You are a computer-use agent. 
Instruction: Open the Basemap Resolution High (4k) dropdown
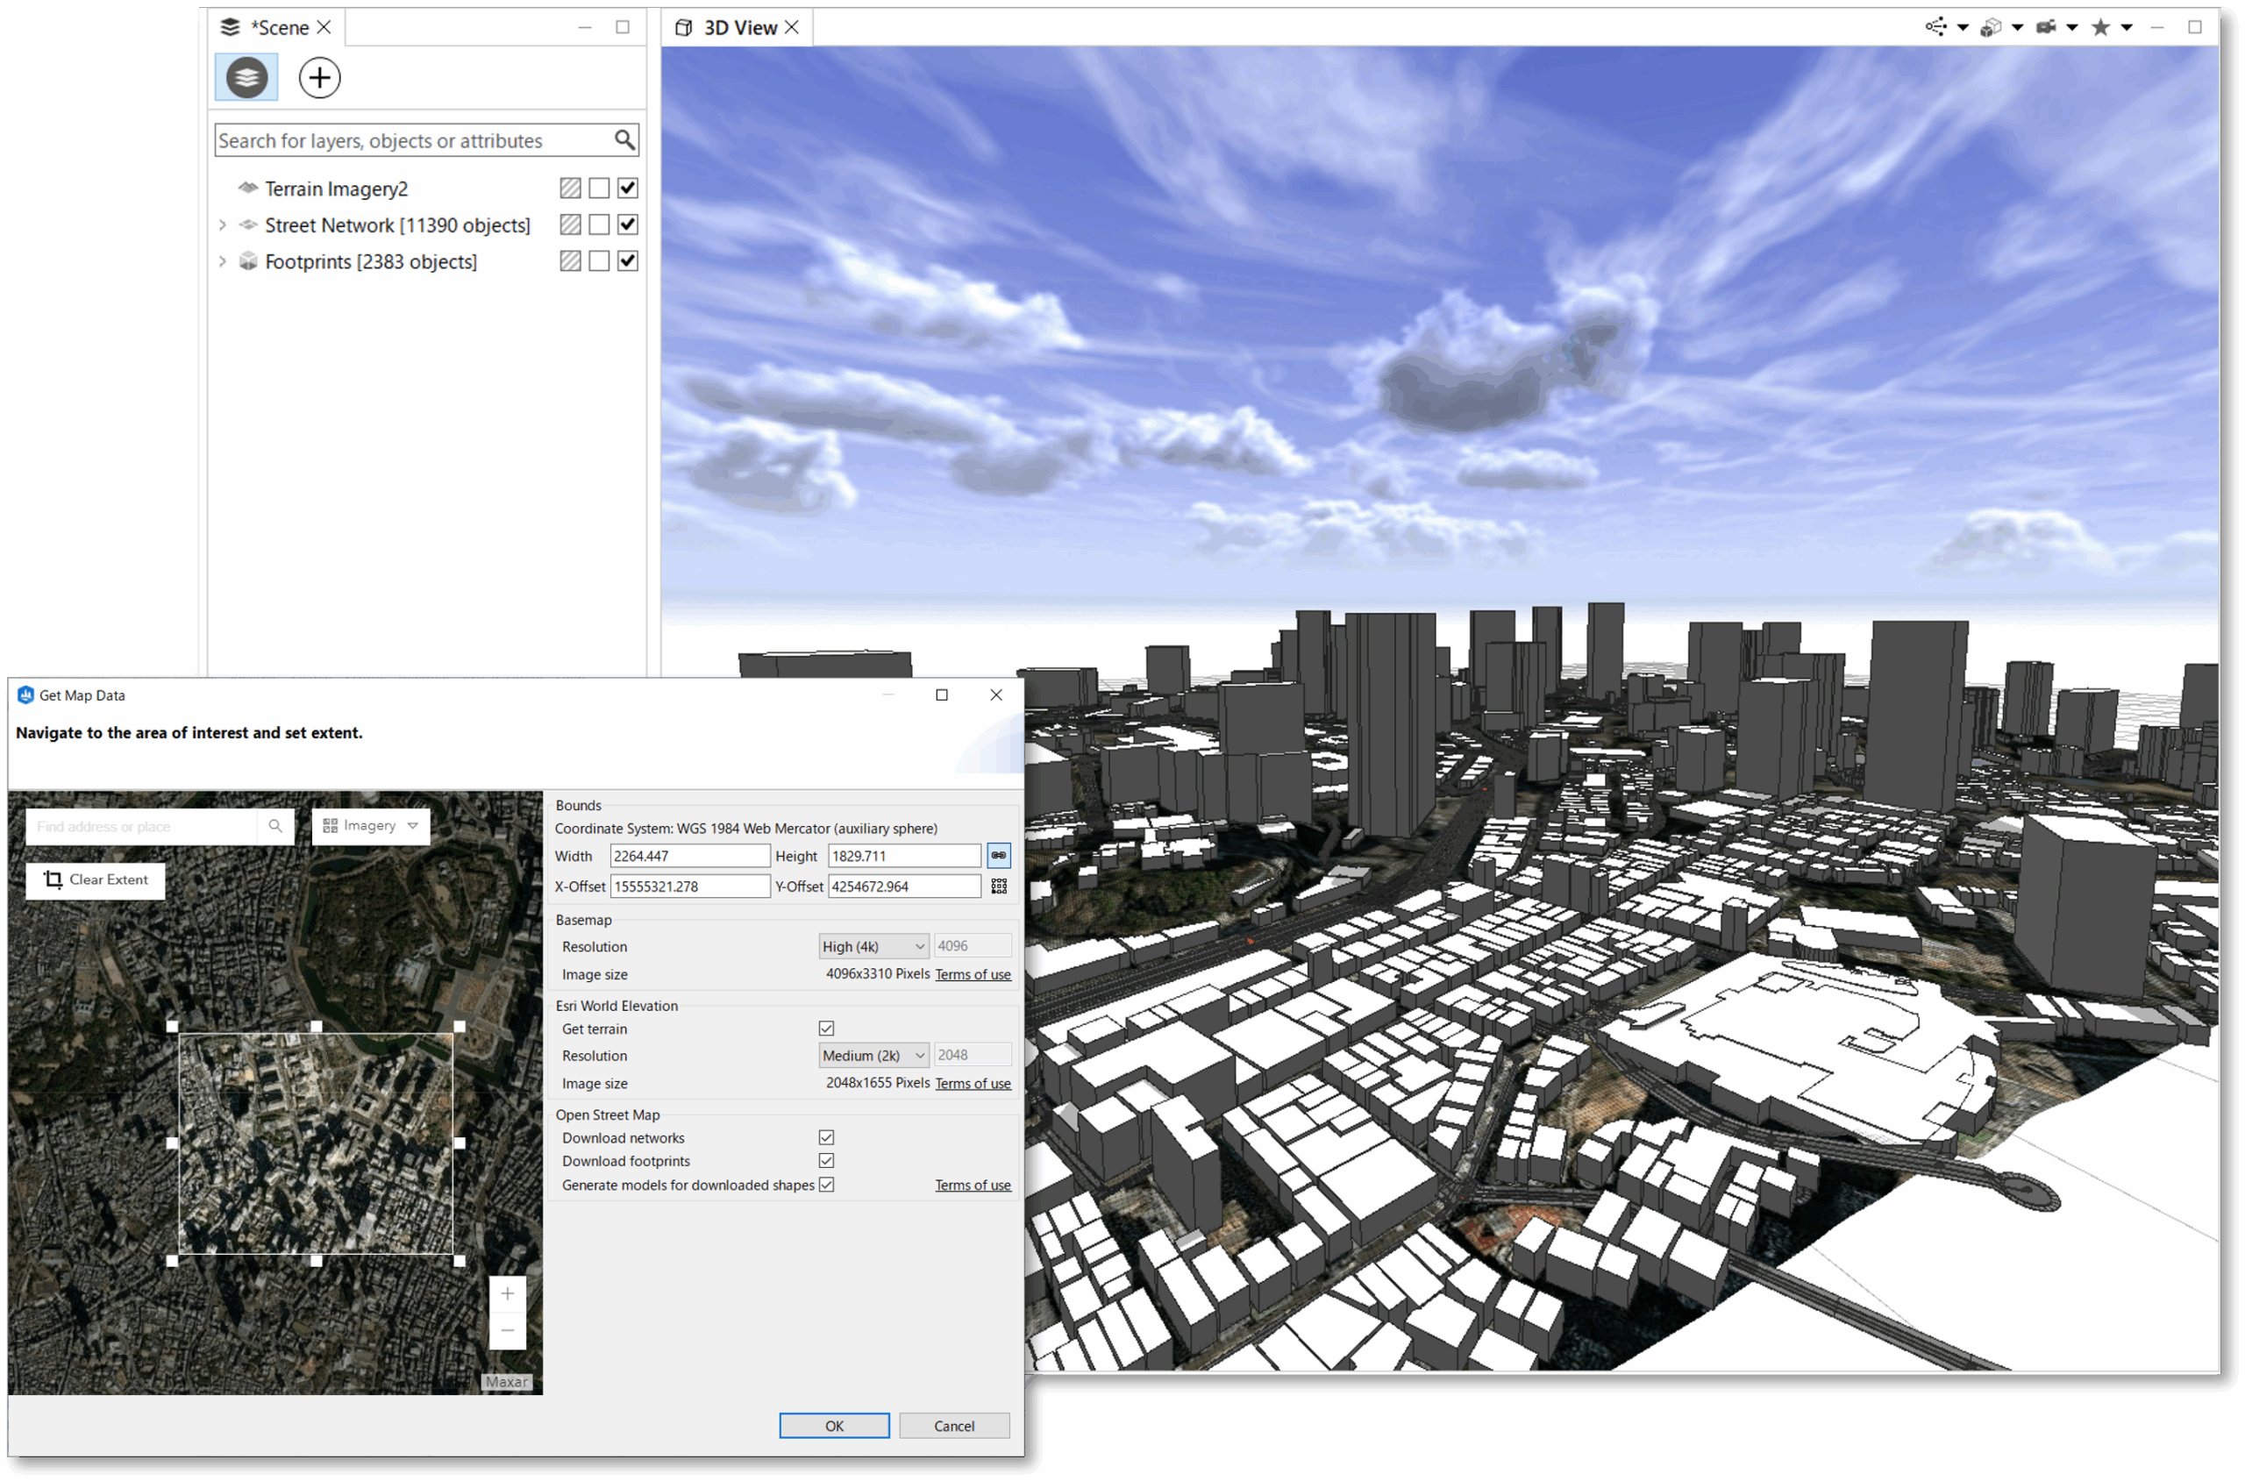click(873, 946)
